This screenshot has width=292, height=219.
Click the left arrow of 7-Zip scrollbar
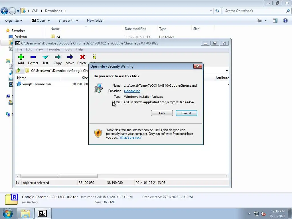[x=18, y=176]
